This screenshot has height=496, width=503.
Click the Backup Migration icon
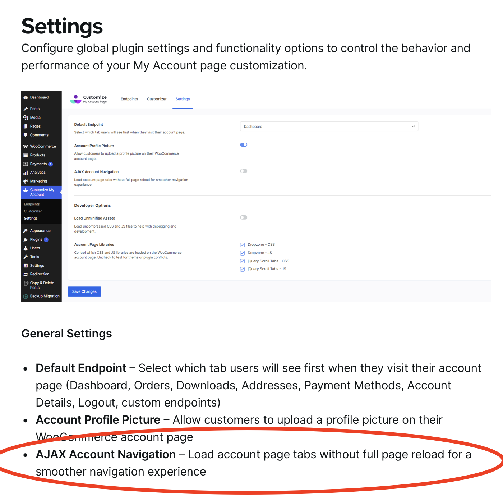click(26, 296)
